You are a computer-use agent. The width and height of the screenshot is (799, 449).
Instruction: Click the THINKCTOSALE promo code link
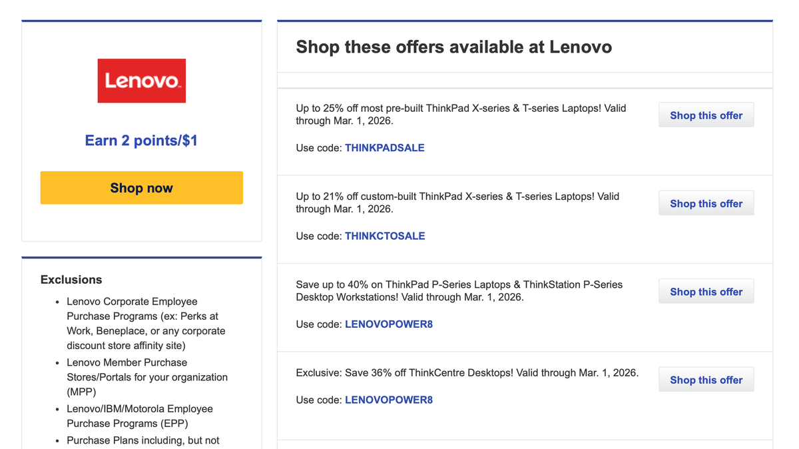click(385, 236)
